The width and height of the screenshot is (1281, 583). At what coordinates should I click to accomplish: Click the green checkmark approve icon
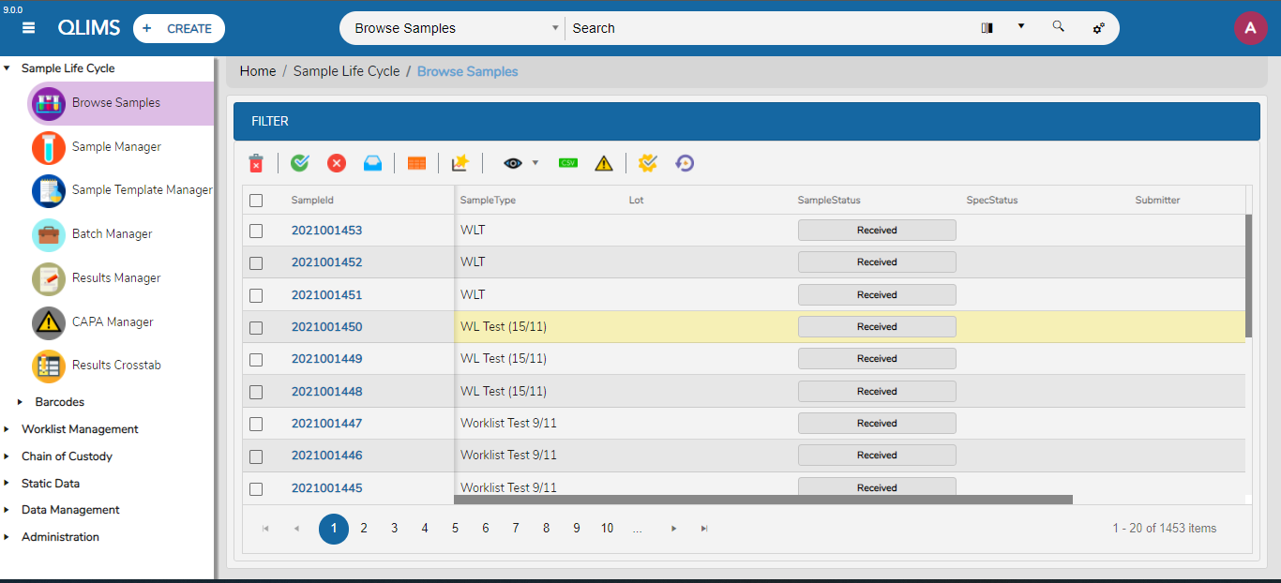(300, 163)
